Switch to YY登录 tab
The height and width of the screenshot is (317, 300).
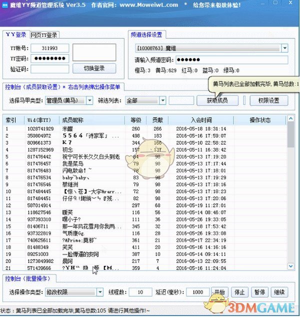point(16,34)
